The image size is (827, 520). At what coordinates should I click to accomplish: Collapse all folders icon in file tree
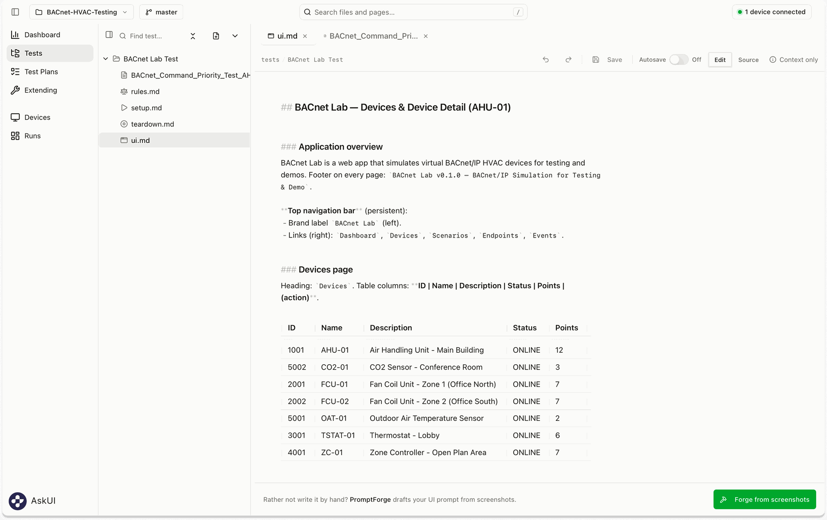tap(193, 36)
